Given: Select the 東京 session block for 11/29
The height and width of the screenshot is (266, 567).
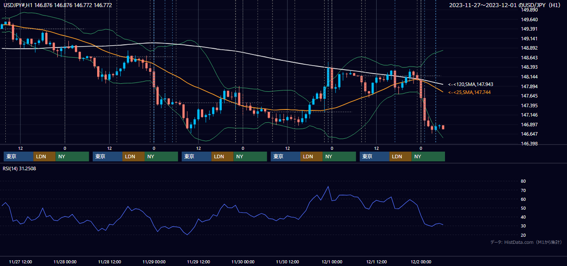Looking at the screenshot, I should [197, 156].
